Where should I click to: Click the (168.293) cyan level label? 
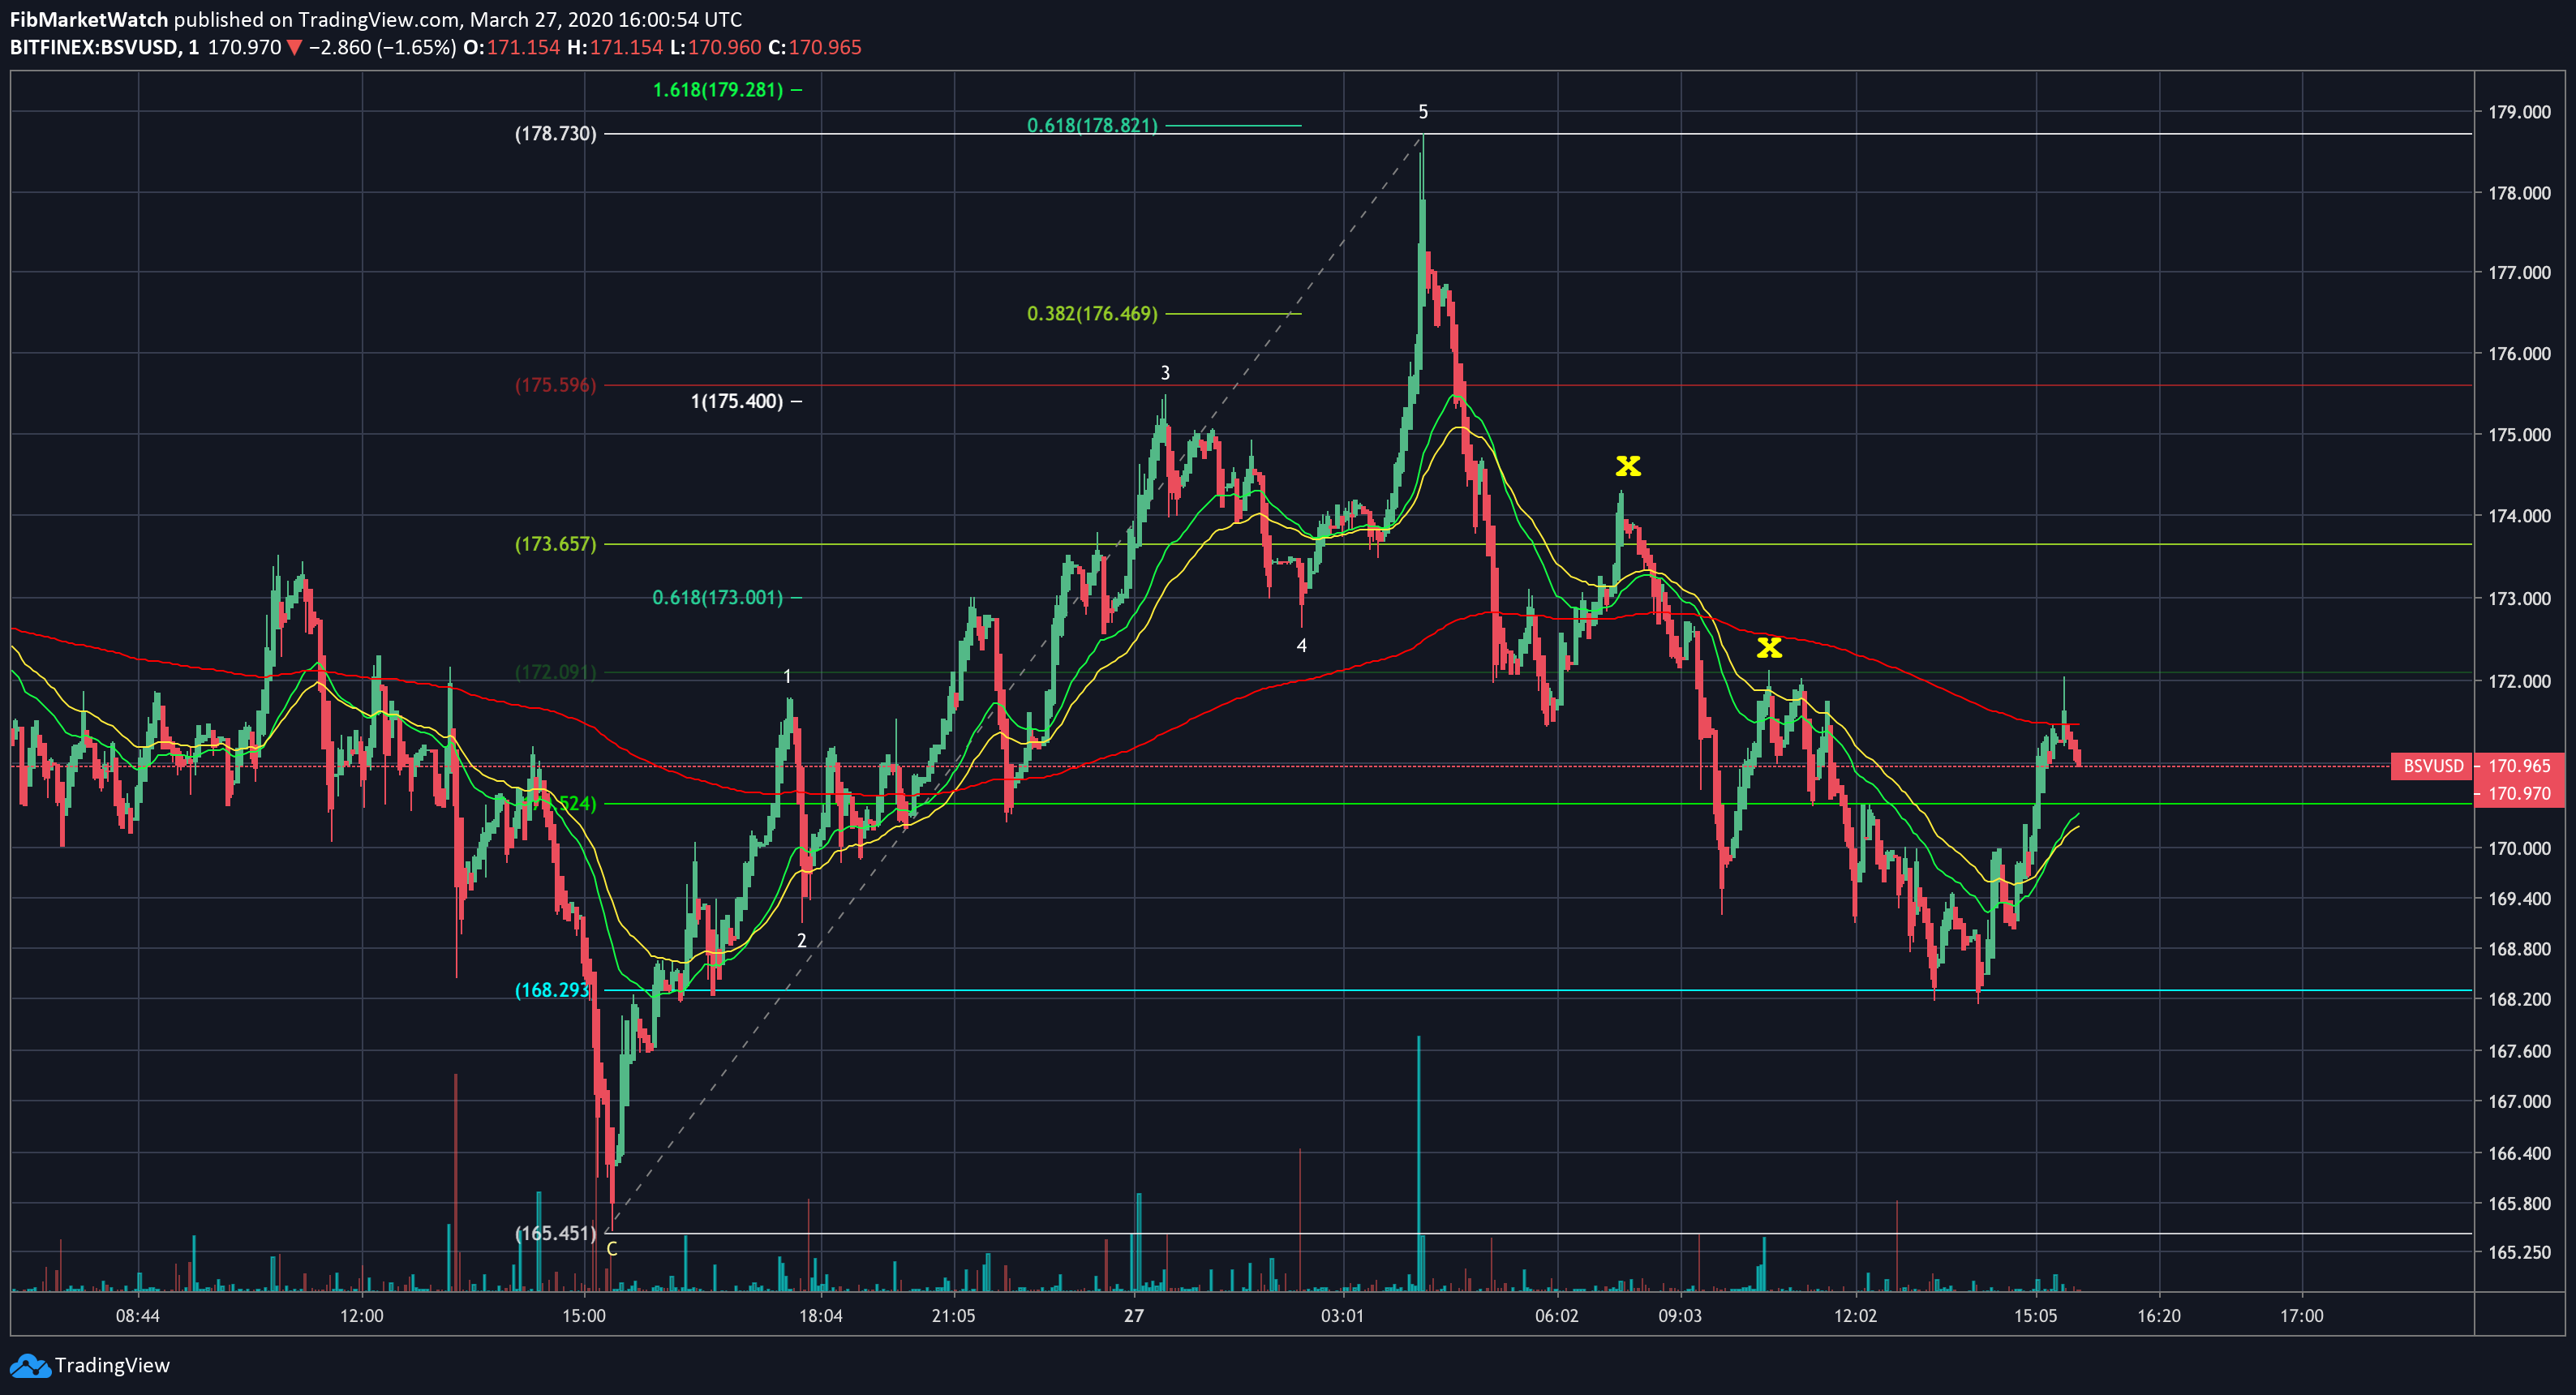click(552, 990)
